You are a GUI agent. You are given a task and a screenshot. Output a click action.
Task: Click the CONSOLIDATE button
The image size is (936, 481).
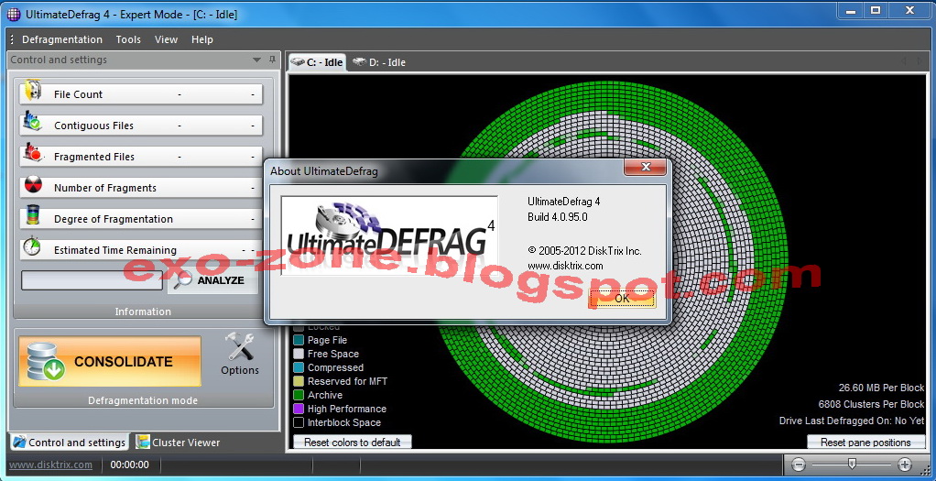point(110,361)
